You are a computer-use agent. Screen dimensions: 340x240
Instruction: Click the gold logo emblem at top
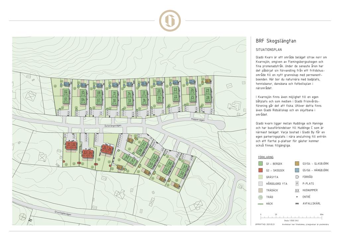[x=170, y=21]
